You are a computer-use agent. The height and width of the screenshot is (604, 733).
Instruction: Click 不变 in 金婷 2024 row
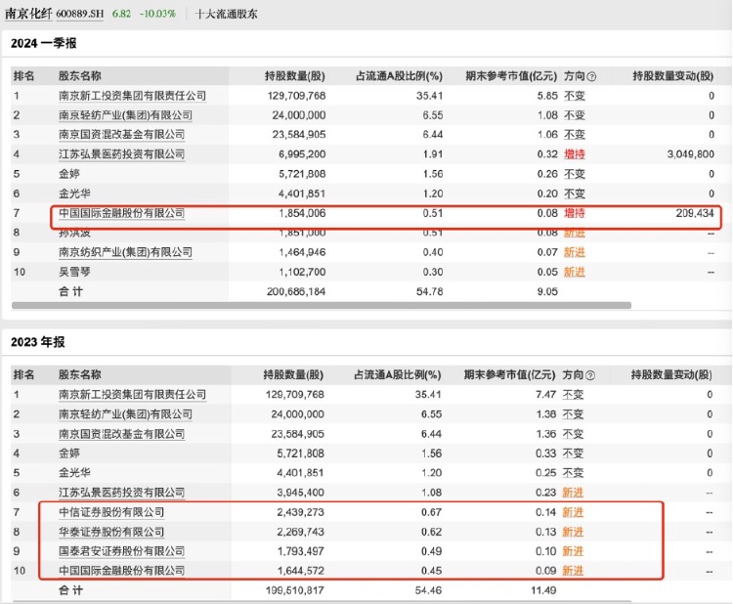[x=575, y=174]
